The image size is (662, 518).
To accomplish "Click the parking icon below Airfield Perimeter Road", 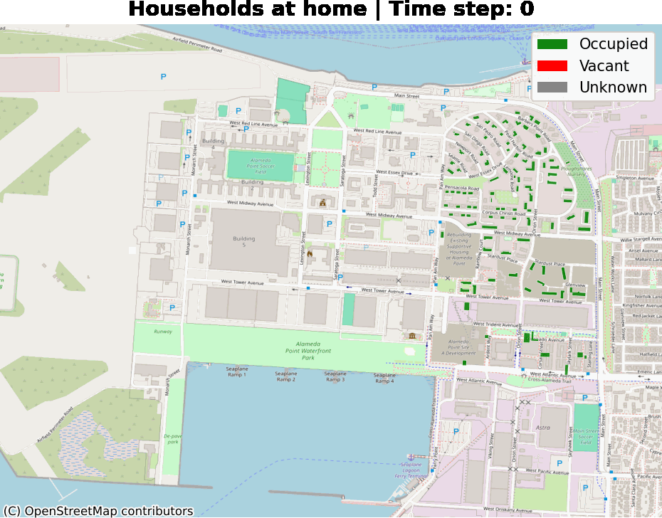I will click(163, 76).
